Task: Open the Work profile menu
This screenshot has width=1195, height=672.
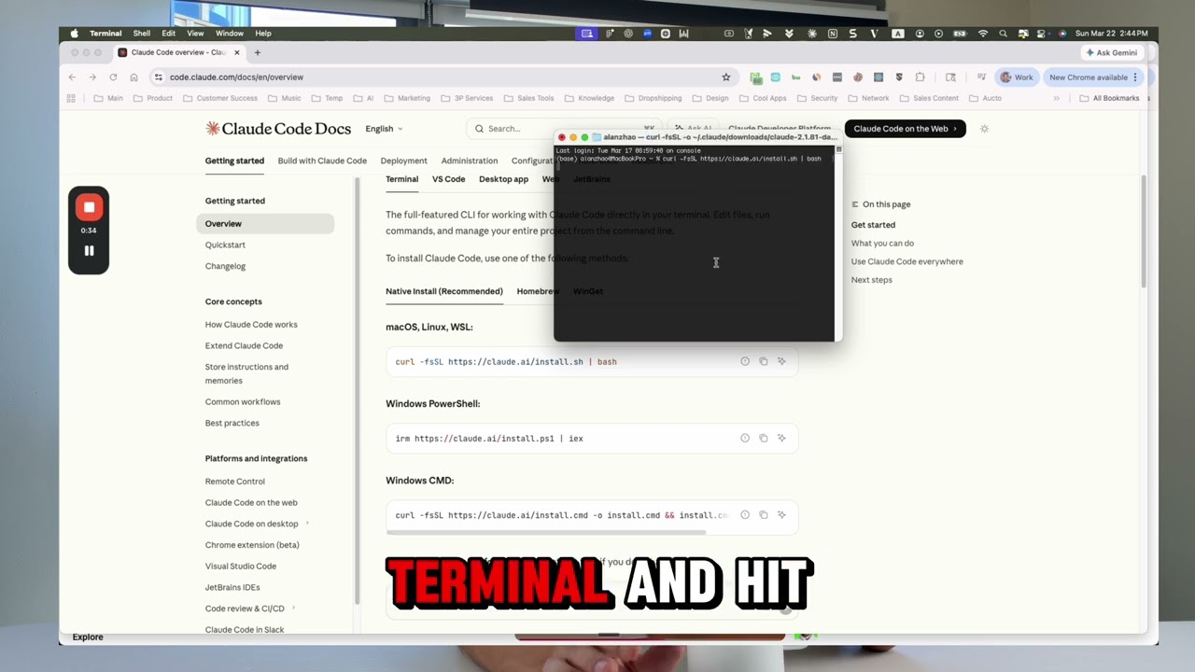Action: [x=1016, y=77]
